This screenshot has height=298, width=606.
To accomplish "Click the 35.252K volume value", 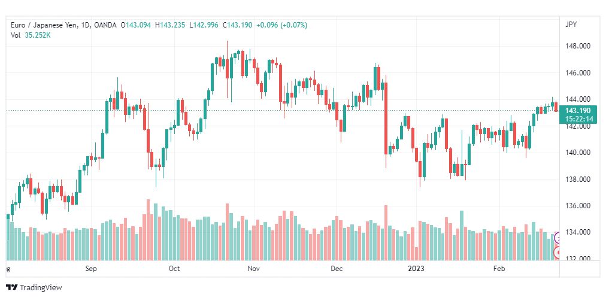I will pyautogui.click(x=38, y=35).
